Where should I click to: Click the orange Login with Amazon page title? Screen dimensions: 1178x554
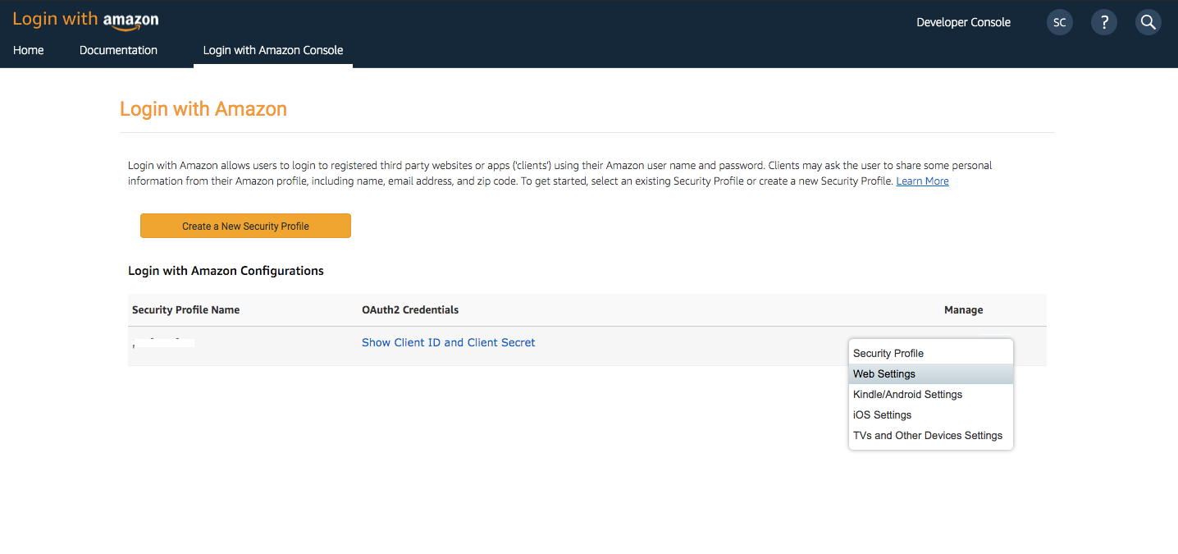203,109
